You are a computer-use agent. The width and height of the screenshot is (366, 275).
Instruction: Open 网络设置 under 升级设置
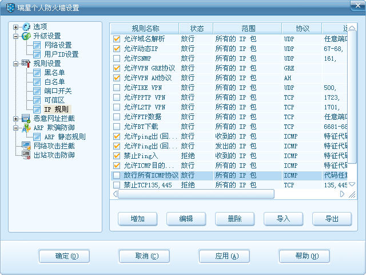point(58,45)
